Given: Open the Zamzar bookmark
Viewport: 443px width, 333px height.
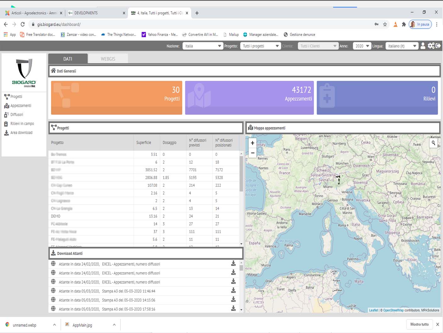Looking at the screenshot, I should 78,35.
